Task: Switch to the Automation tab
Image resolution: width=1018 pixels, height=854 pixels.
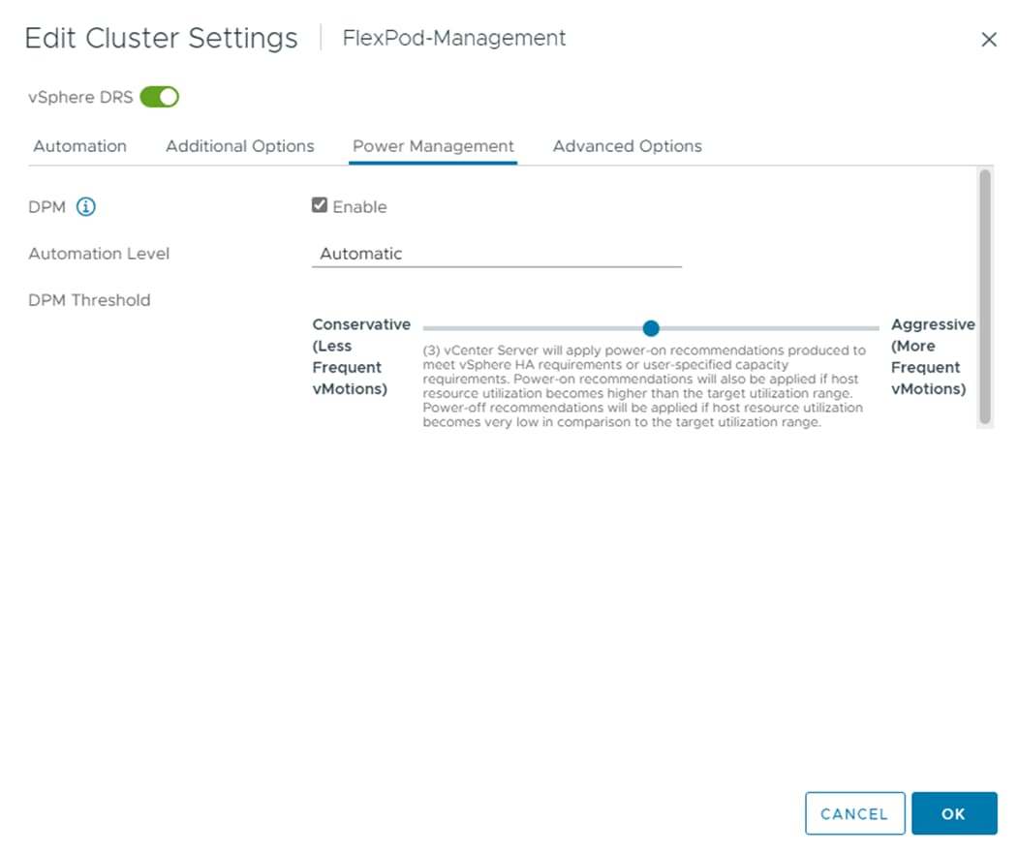Action: coord(79,146)
